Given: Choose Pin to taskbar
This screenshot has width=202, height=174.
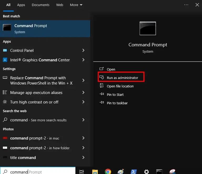Looking at the screenshot, I should 117,103.
